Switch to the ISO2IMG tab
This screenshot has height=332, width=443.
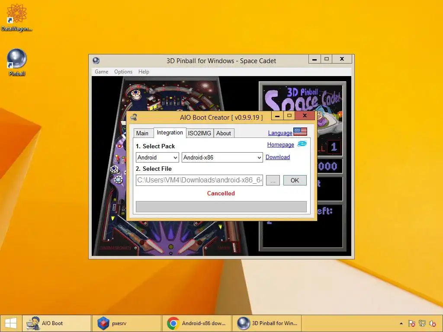199,133
